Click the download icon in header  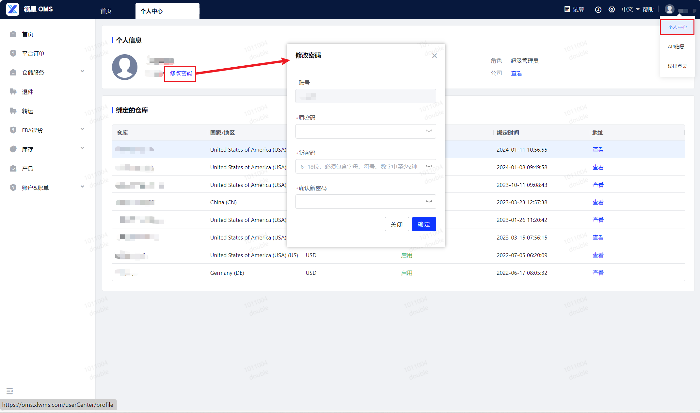click(598, 9)
